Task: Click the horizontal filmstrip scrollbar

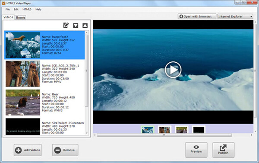Action: pos(164,135)
